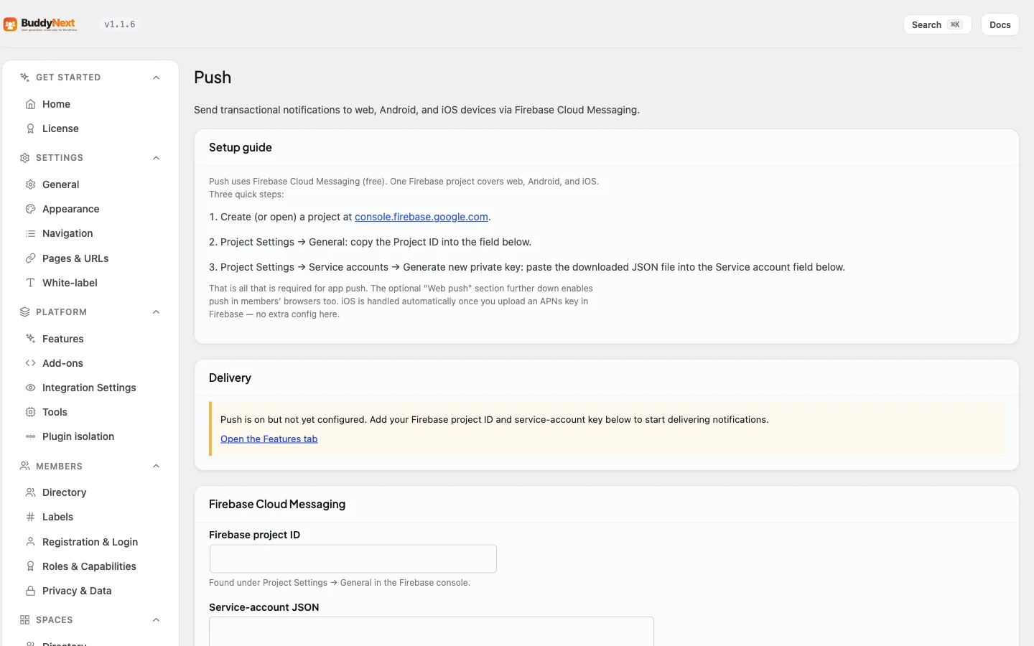The width and height of the screenshot is (1034, 646).
Task: Open General settings
Action: [x=90, y=184]
